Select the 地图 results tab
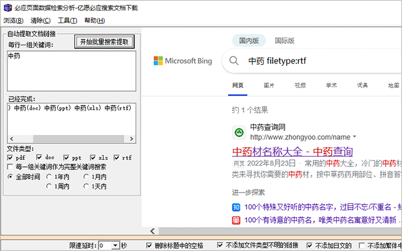This screenshot has width=402, height=251. 394,85
